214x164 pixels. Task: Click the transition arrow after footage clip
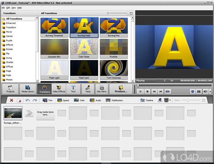click(29, 113)
